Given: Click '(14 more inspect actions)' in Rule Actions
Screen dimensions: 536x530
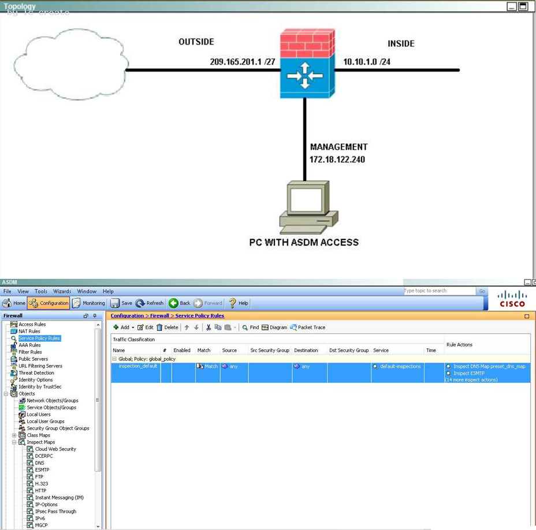Looking at the screenshot, I should point(471,380).
